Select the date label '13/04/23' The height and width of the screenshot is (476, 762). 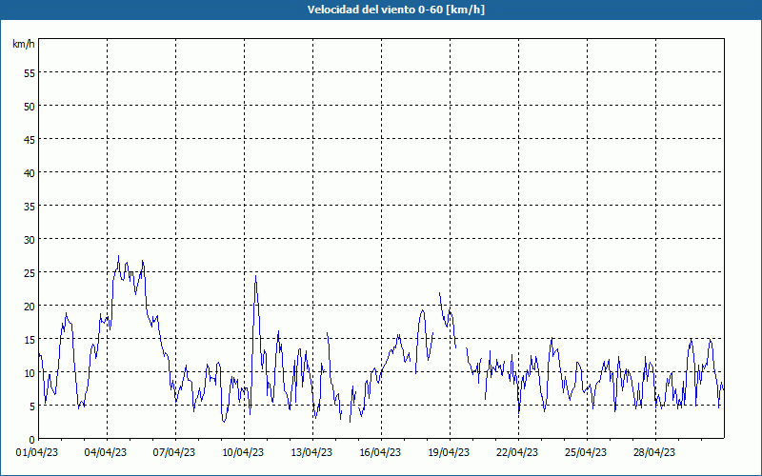311,452
